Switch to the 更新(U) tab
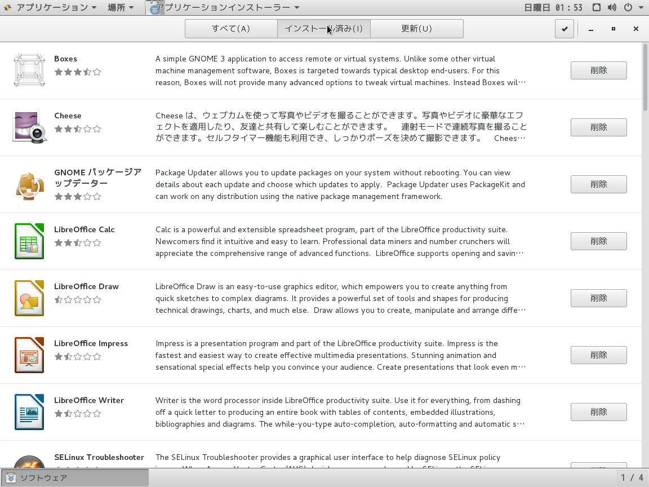The height and width of the screenshot is (487, 649). 416,29
